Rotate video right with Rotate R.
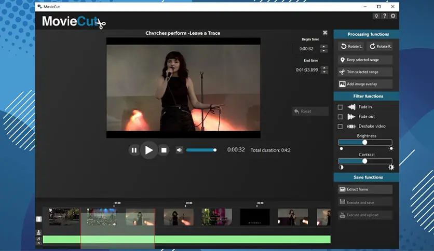Screen dimensions: 434x251 coord(381,46)
